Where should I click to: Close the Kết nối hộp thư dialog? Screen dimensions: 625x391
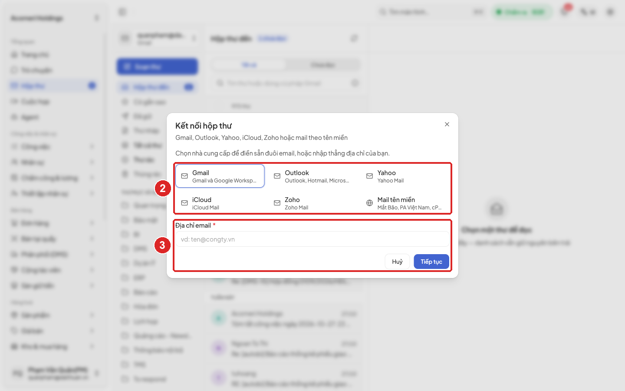(x=447, y=124)
